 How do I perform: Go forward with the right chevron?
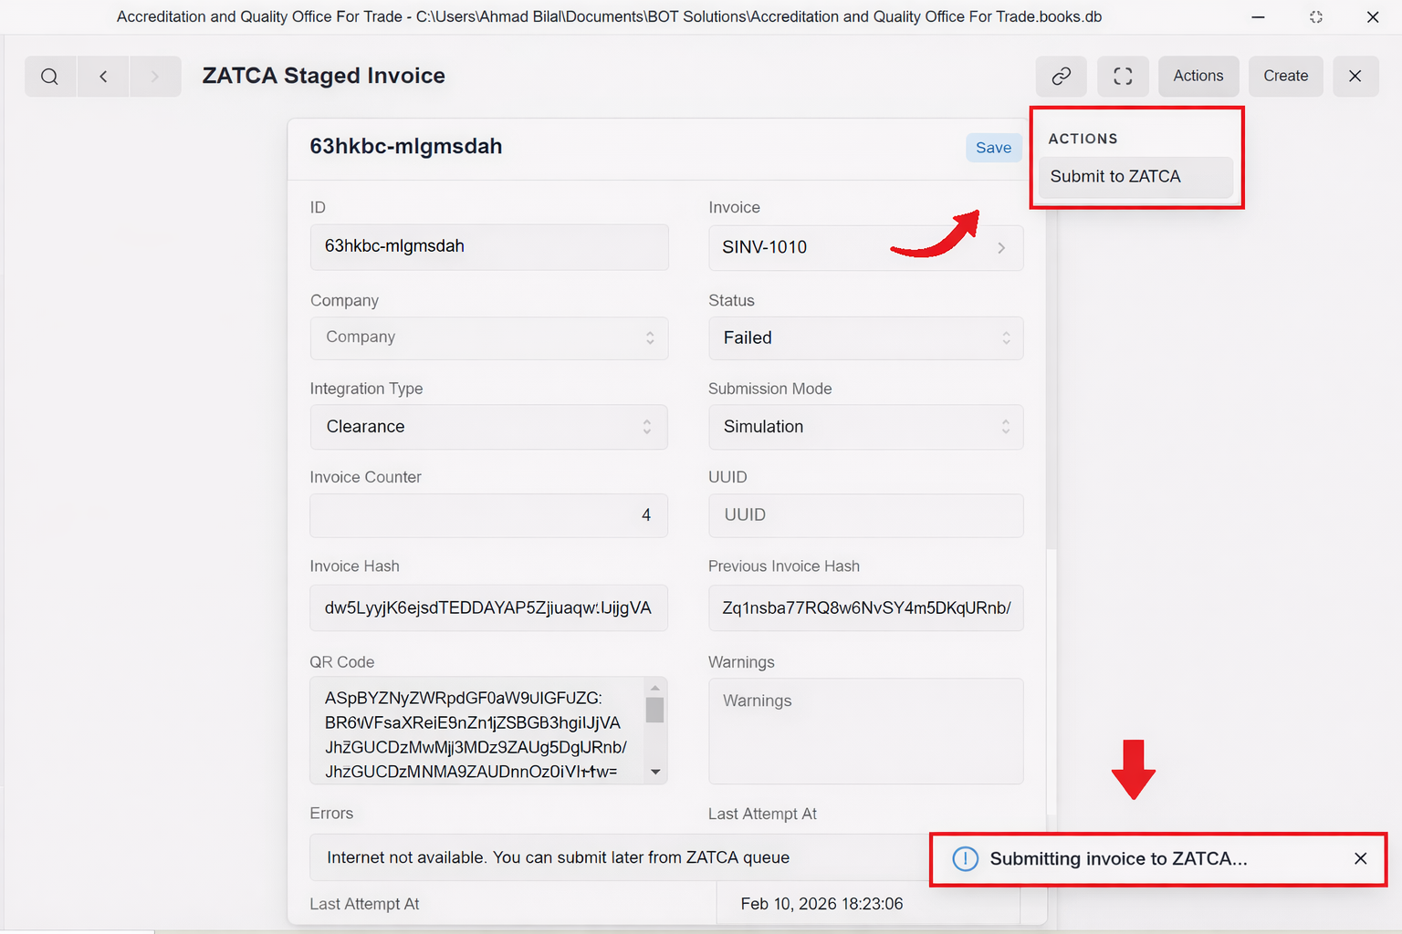pos(154,77)
